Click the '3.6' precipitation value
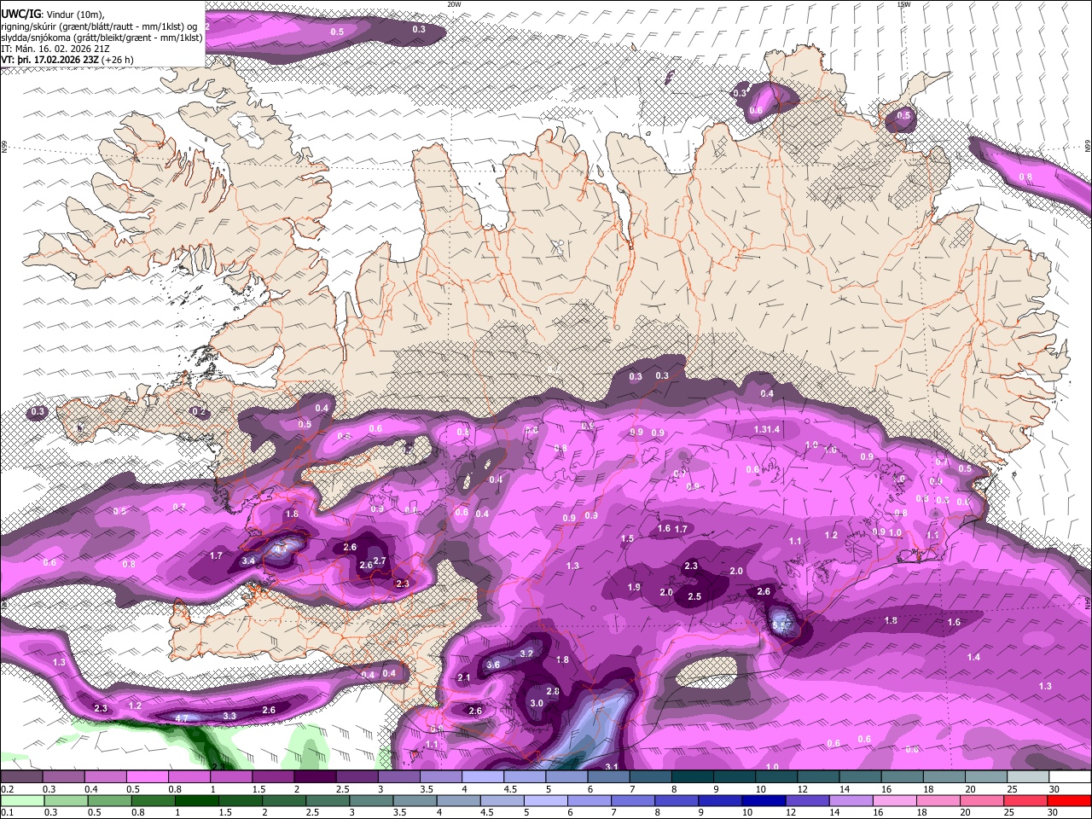This screenshot has height=819, width=1092. [x=493, y=665]
